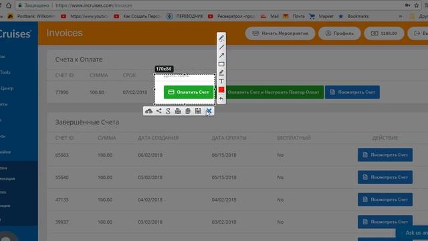The image size is (428, 241).
Task: Click the СЧЕТ ID header under Счета к Оплате
Action: pyautogui.click(x=65, y=75)
